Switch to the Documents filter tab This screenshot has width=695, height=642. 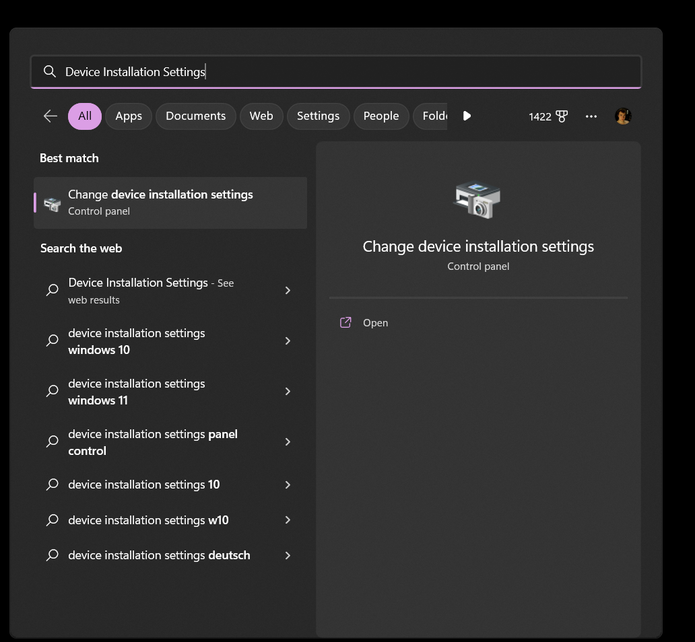[195, 116]
